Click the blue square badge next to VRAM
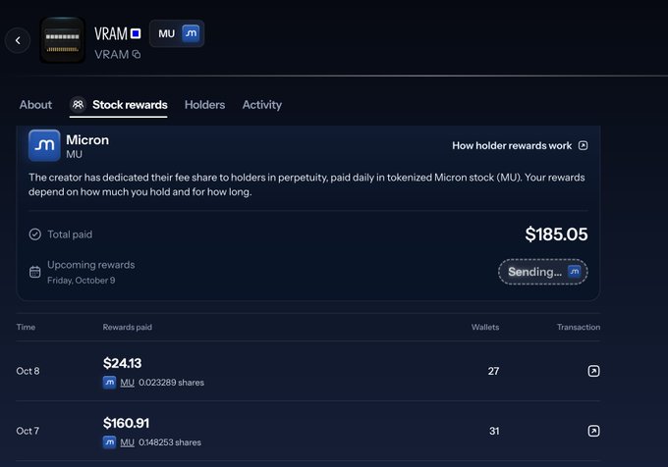Screen dimensions: 668x467 [x=136, y=33]
